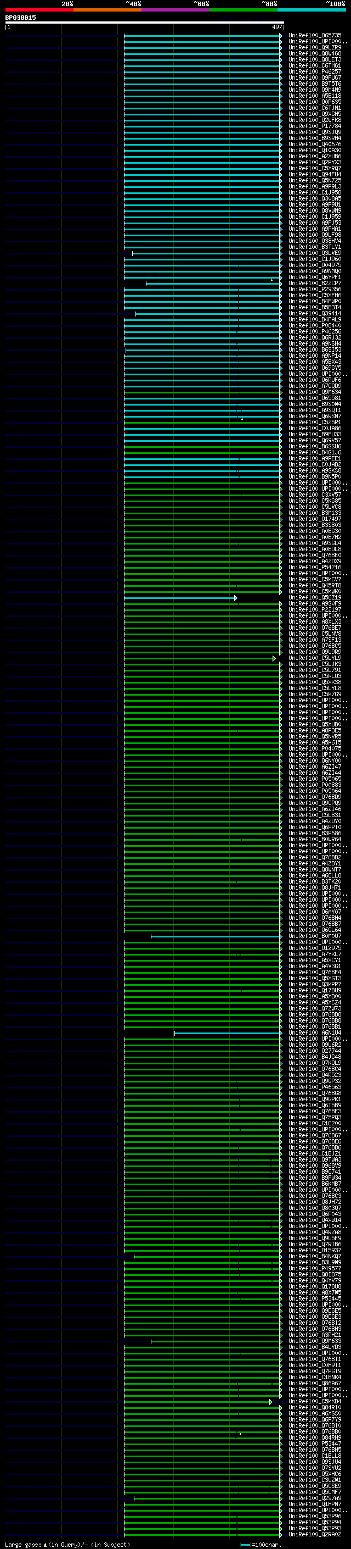This screenshot has height=1549, width=351.
Task: Click the cyan ~100% identity legend segment
Action: pos(312,10)
